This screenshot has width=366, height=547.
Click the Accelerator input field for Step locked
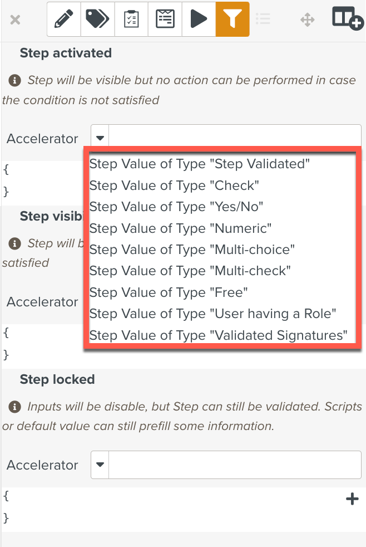pos(234,465)
